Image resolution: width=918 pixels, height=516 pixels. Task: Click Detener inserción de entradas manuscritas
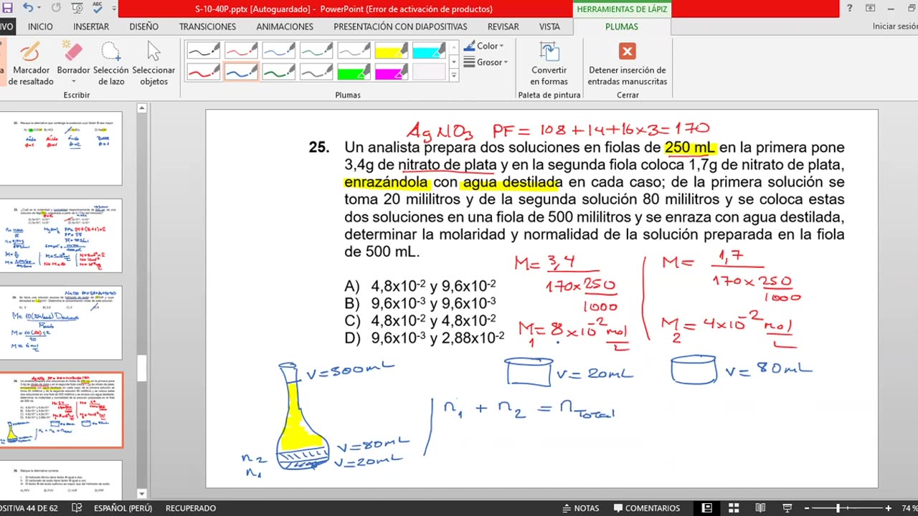pos(628,63)
